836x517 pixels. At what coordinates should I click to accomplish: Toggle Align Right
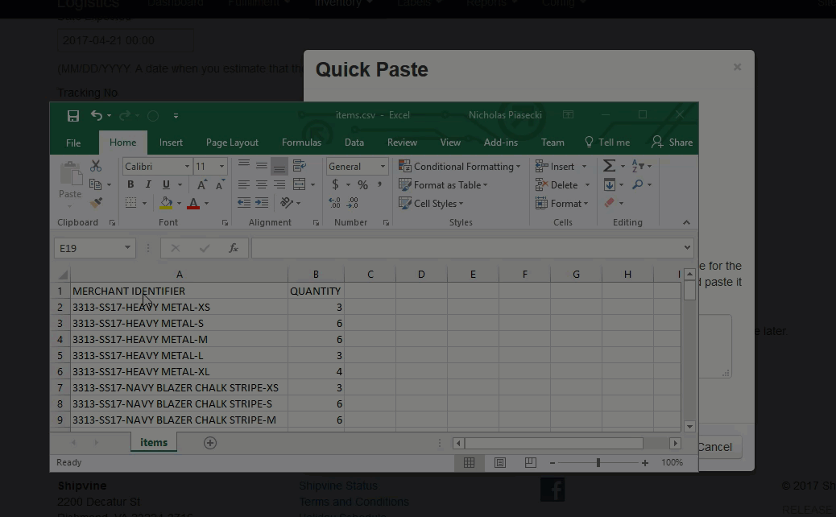(x=279, y=184)
